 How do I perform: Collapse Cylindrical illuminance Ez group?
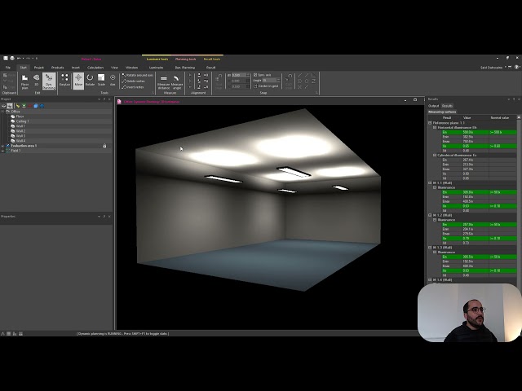[435, 156]
